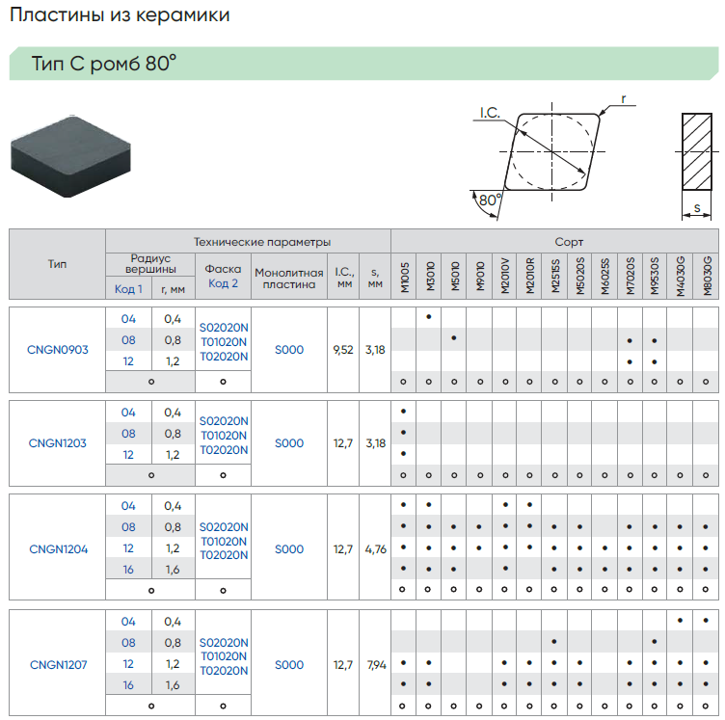The width and height of the screenshot is (725, 720).
Task: Click the 9,52 I.C. value
Action: pyautogui.click(x=343, y=350)
